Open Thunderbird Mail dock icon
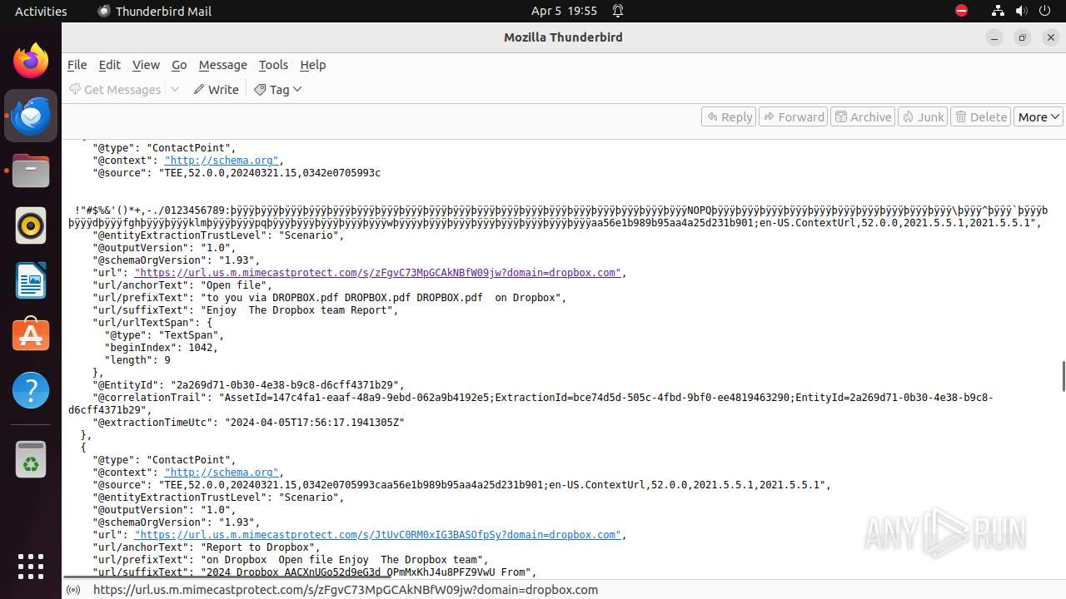 (x=31, y=116)
